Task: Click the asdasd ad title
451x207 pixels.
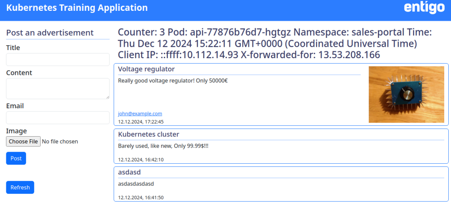Action: 129,172
